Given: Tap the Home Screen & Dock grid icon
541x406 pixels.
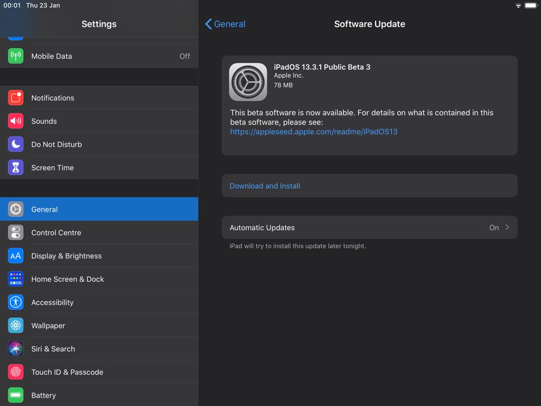Looking at the screenshot, I should (x=15, y=279).
